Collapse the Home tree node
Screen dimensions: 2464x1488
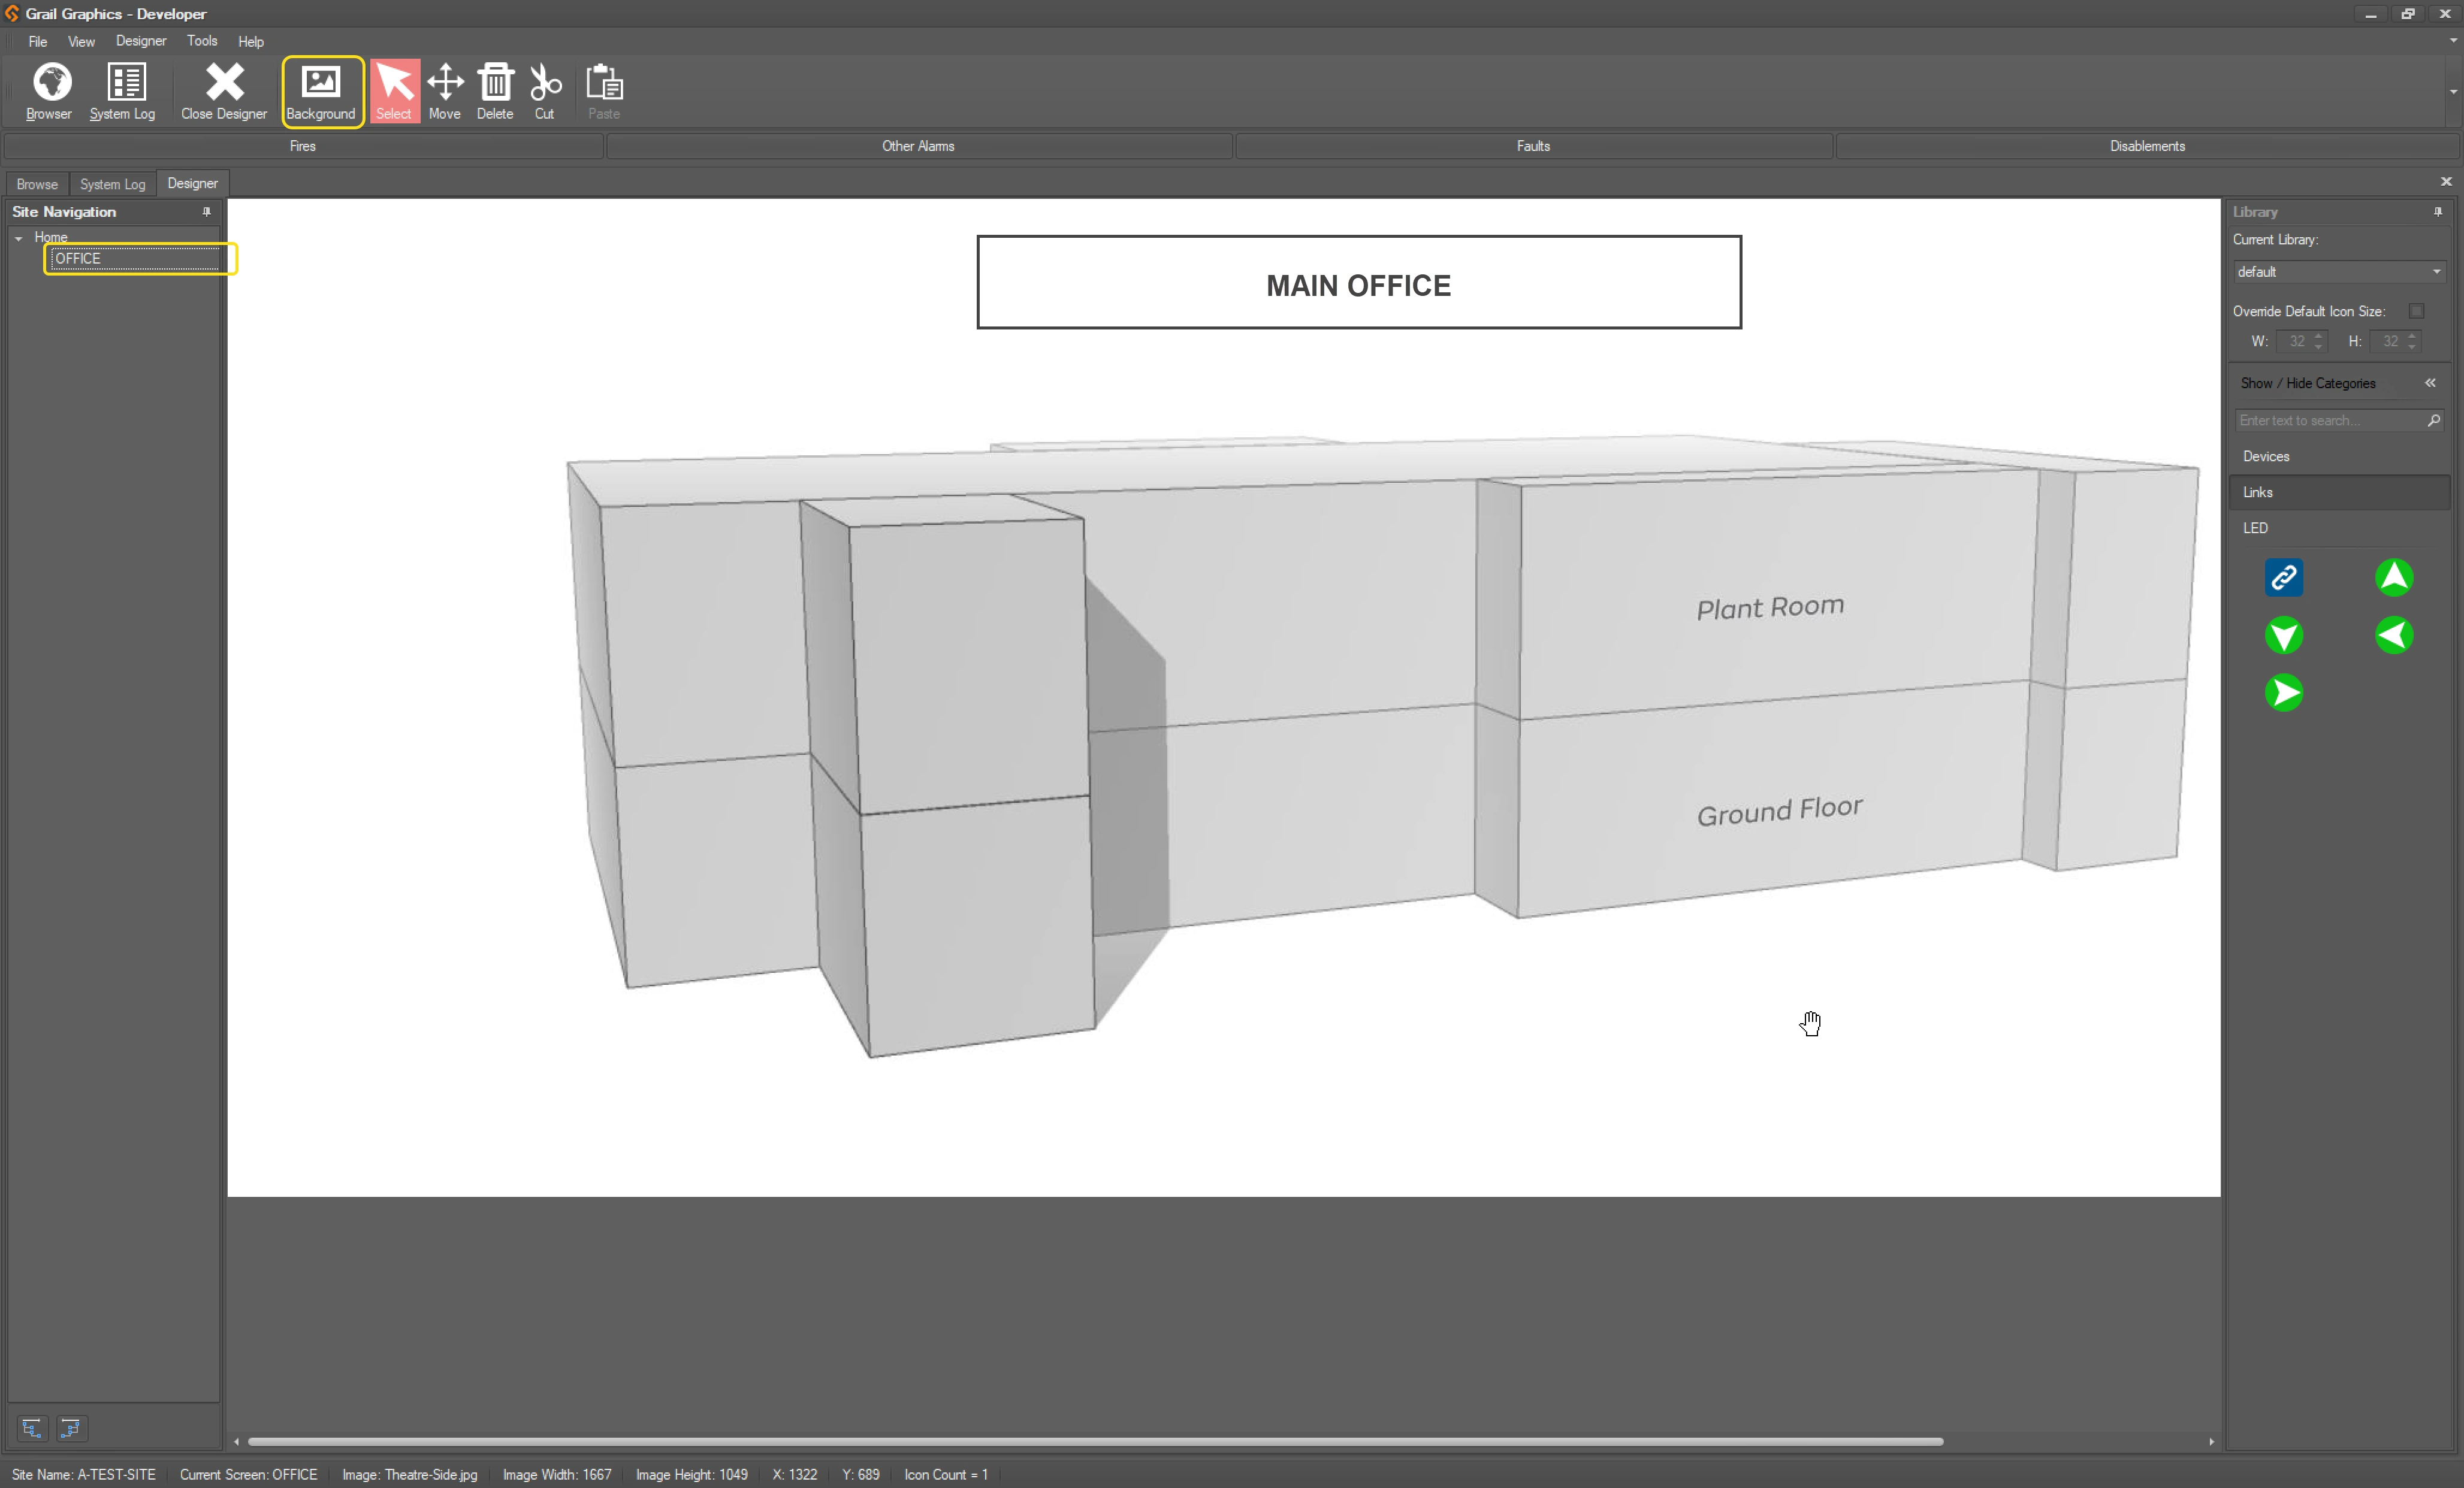click(x=19, y=238)
